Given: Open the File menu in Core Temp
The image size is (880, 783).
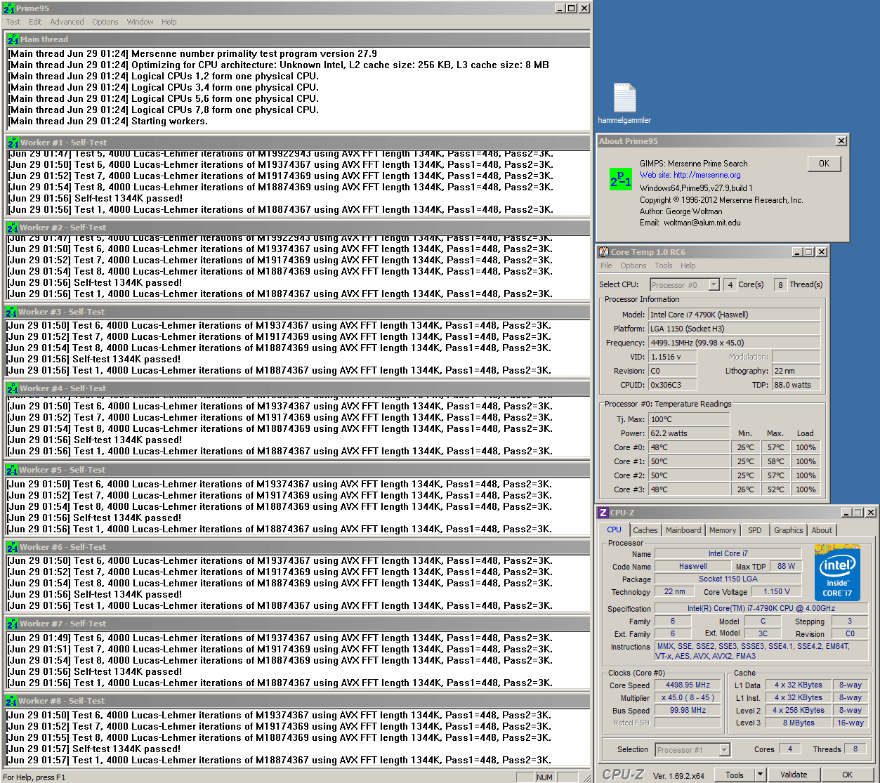Looking at the screenshot, I should click(x=606, y=265).
